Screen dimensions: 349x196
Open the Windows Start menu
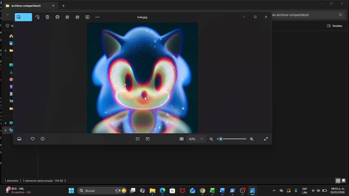tap(71, 191)
